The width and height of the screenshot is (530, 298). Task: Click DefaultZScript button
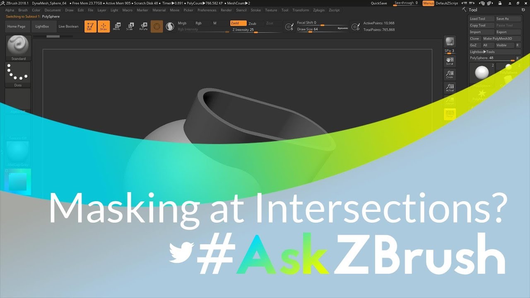pos(447,3)
